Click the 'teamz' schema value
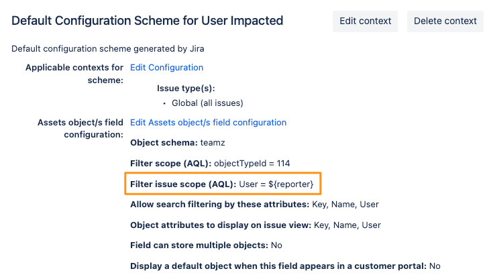Viewport: 489px width, 277px height. coord(210,143)
